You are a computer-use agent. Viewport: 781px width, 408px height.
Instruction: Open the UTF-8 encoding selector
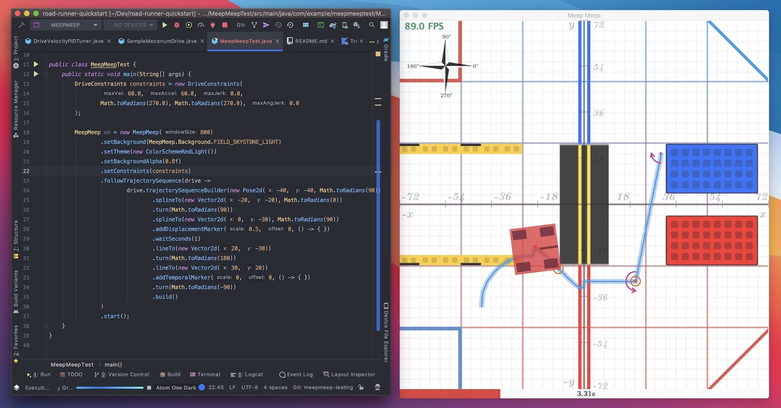click(249, 387)
